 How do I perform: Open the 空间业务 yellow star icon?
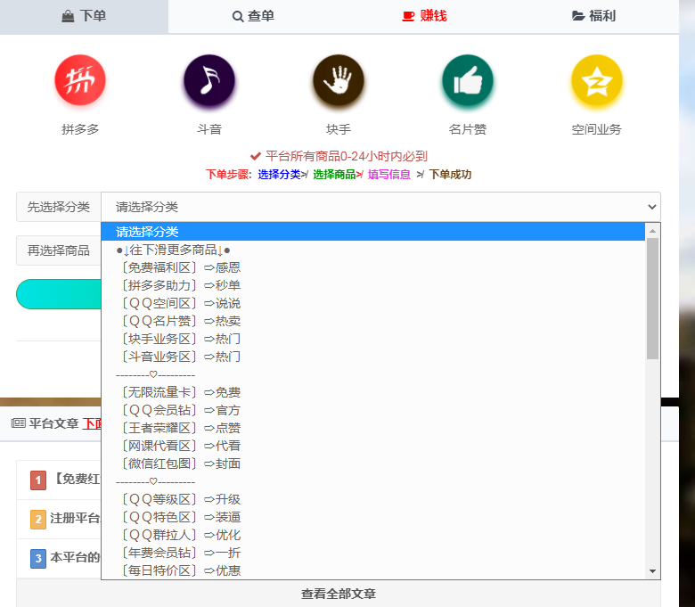[596, 80]
